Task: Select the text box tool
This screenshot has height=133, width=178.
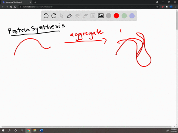Action: pos(93,16)
